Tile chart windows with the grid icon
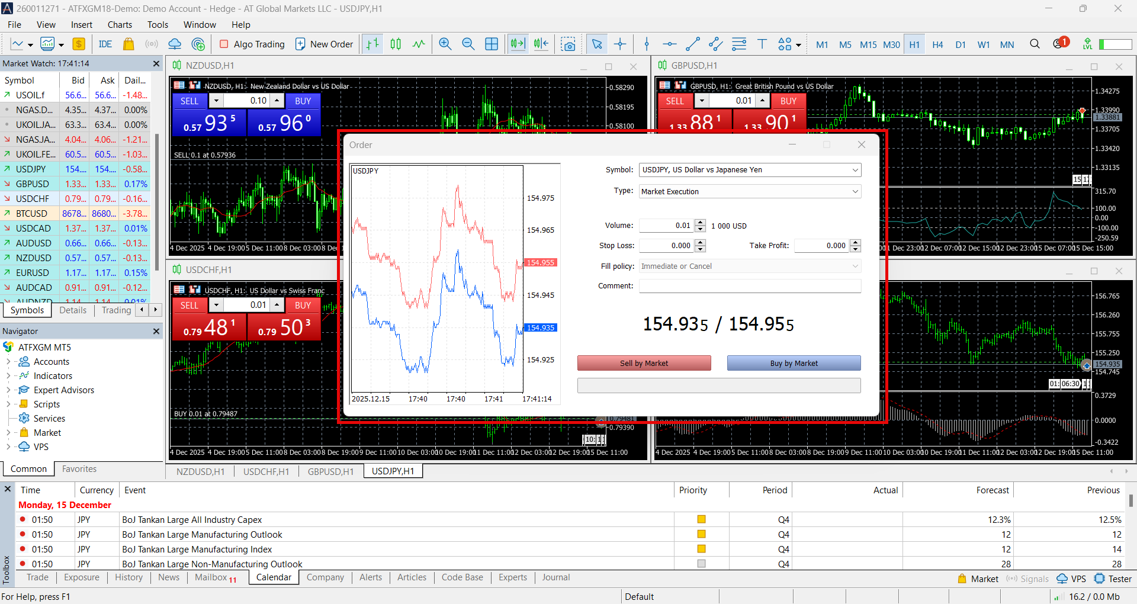The image size is (1137, 604). click(492, 44)
